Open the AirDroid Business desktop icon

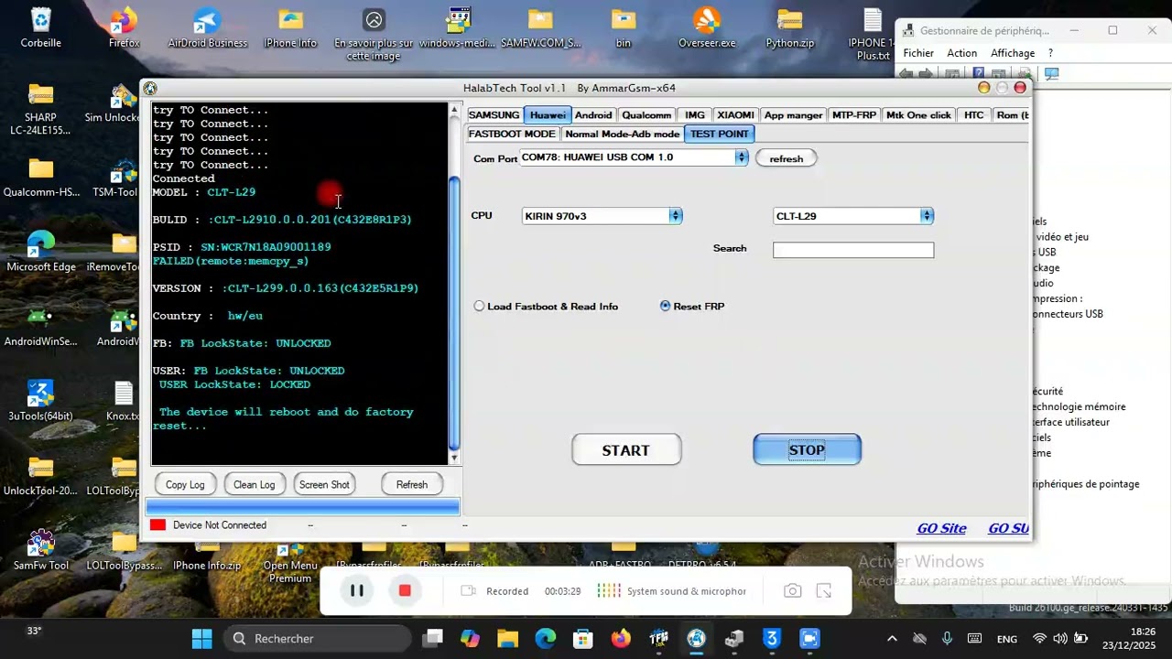tap(208, 27)
